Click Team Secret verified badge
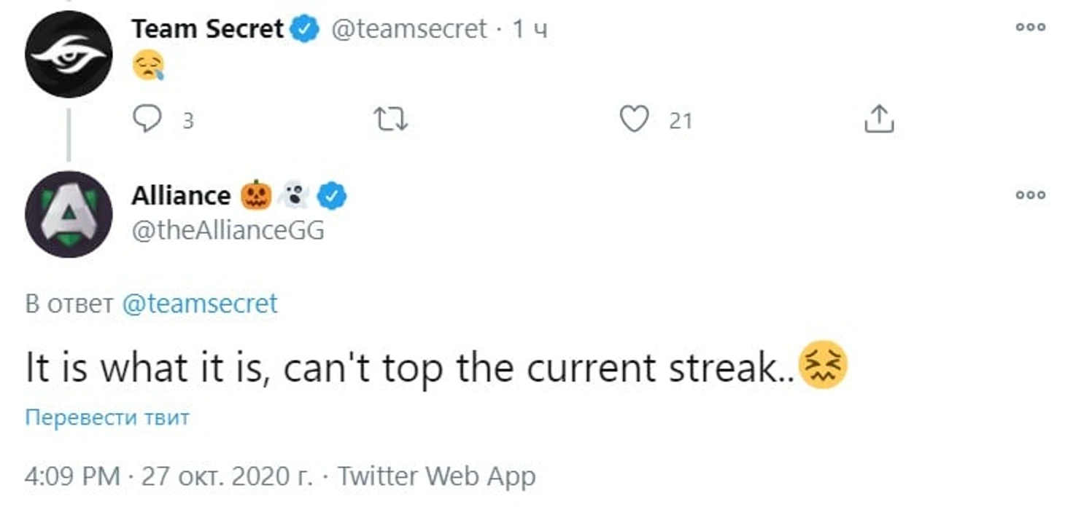Image resolution: width=1065 pixels, height=512 pixels. point(305,29)
